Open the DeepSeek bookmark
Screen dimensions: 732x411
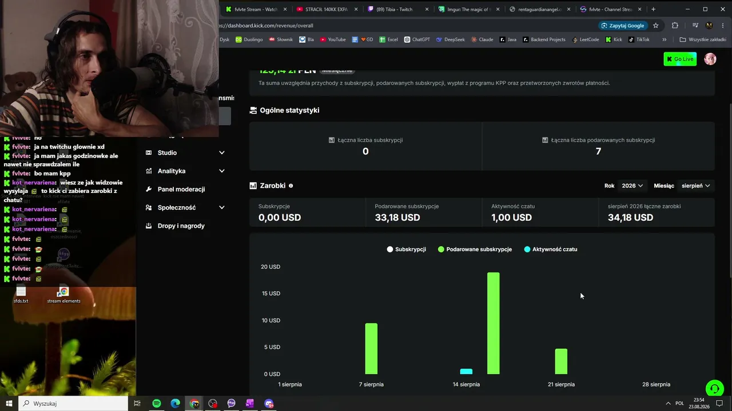450,39
